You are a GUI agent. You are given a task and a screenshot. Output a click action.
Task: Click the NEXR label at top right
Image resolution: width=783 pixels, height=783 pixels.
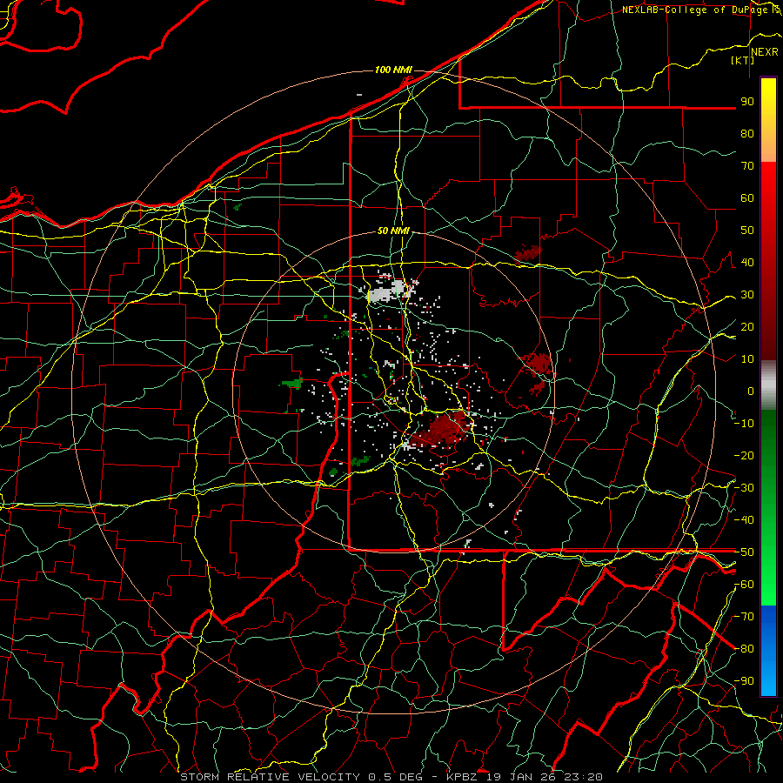coord(764,52)
